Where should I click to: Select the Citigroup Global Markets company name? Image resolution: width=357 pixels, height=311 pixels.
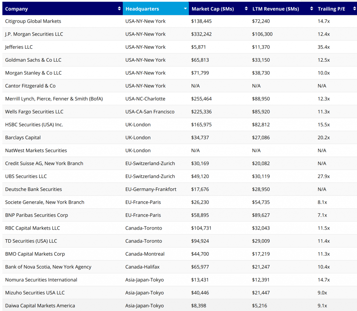coord(33,21)
